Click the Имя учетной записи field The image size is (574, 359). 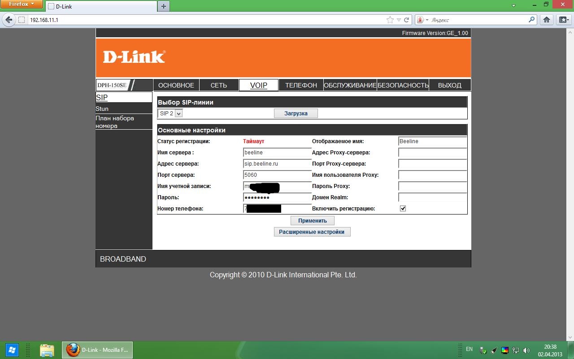pos(277,186)
